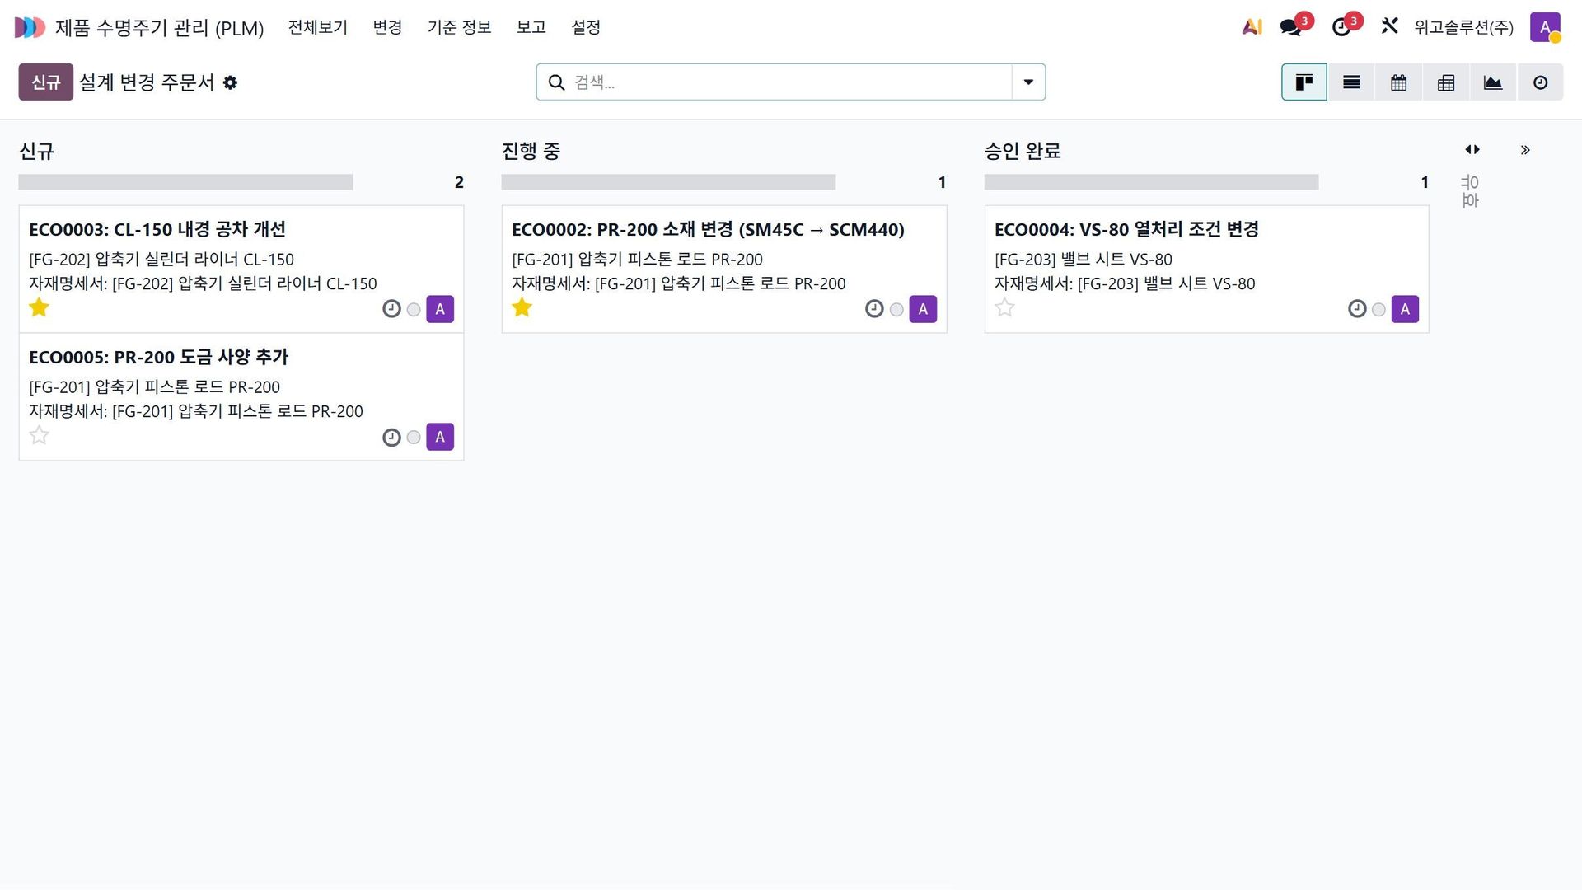Click record count 2 in 신규 column
The height and width of the screenshot is (890, 1582).
tap(459, 182)
